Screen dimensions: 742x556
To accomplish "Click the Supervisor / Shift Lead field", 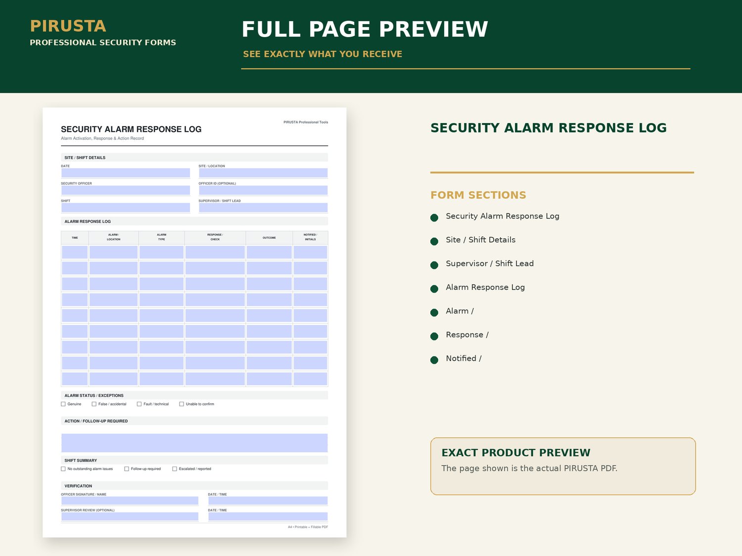I will coord(263,208).
